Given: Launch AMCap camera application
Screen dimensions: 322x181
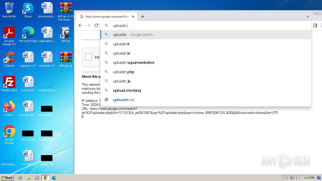Looking at the screenshot, I should pos(66,35).
